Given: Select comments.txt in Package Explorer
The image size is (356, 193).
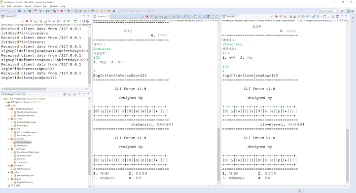Looking at the screenshot, I should (24, 155).
